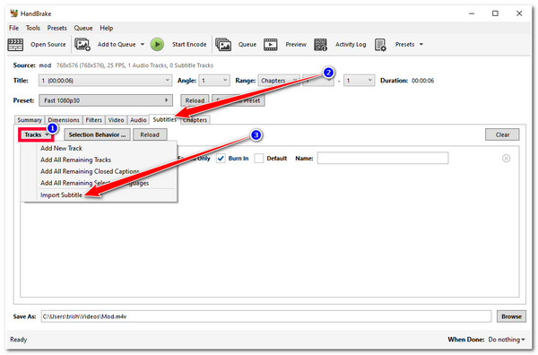The image size is (538, 355).
Task: Expand the Presets toolbar dropdown arrow
Action: (x=421, y=45)
